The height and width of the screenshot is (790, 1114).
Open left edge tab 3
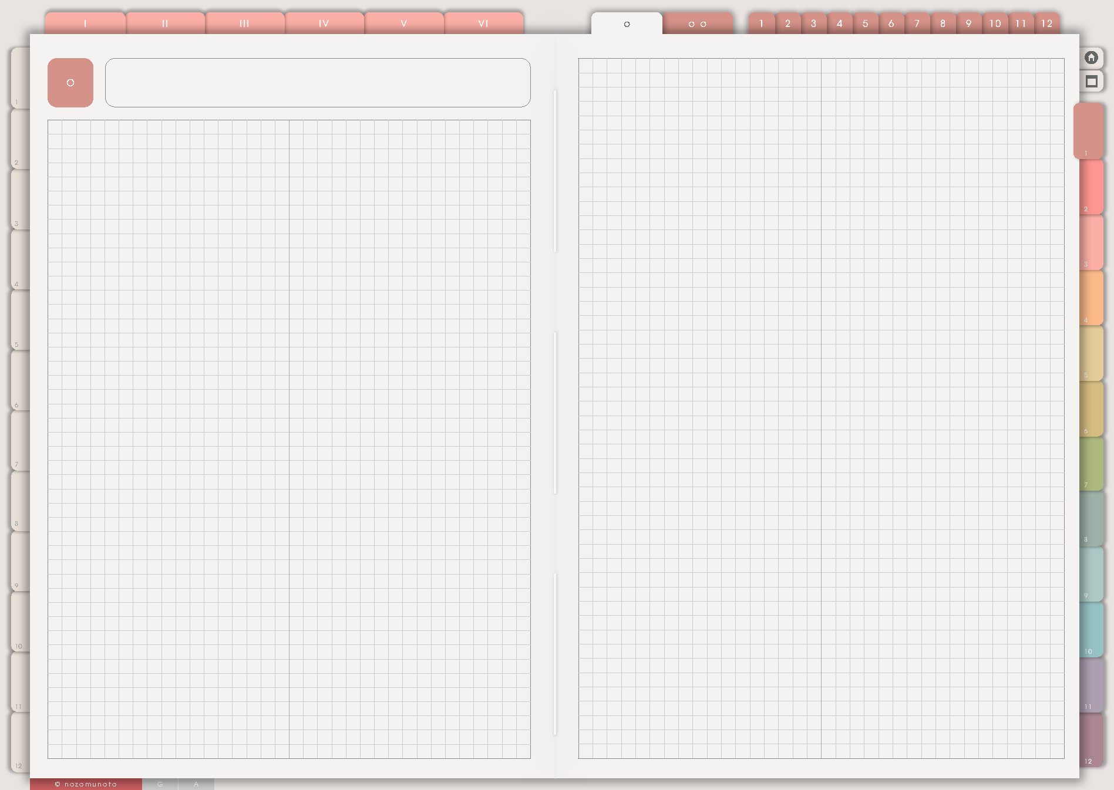[21, 199]
